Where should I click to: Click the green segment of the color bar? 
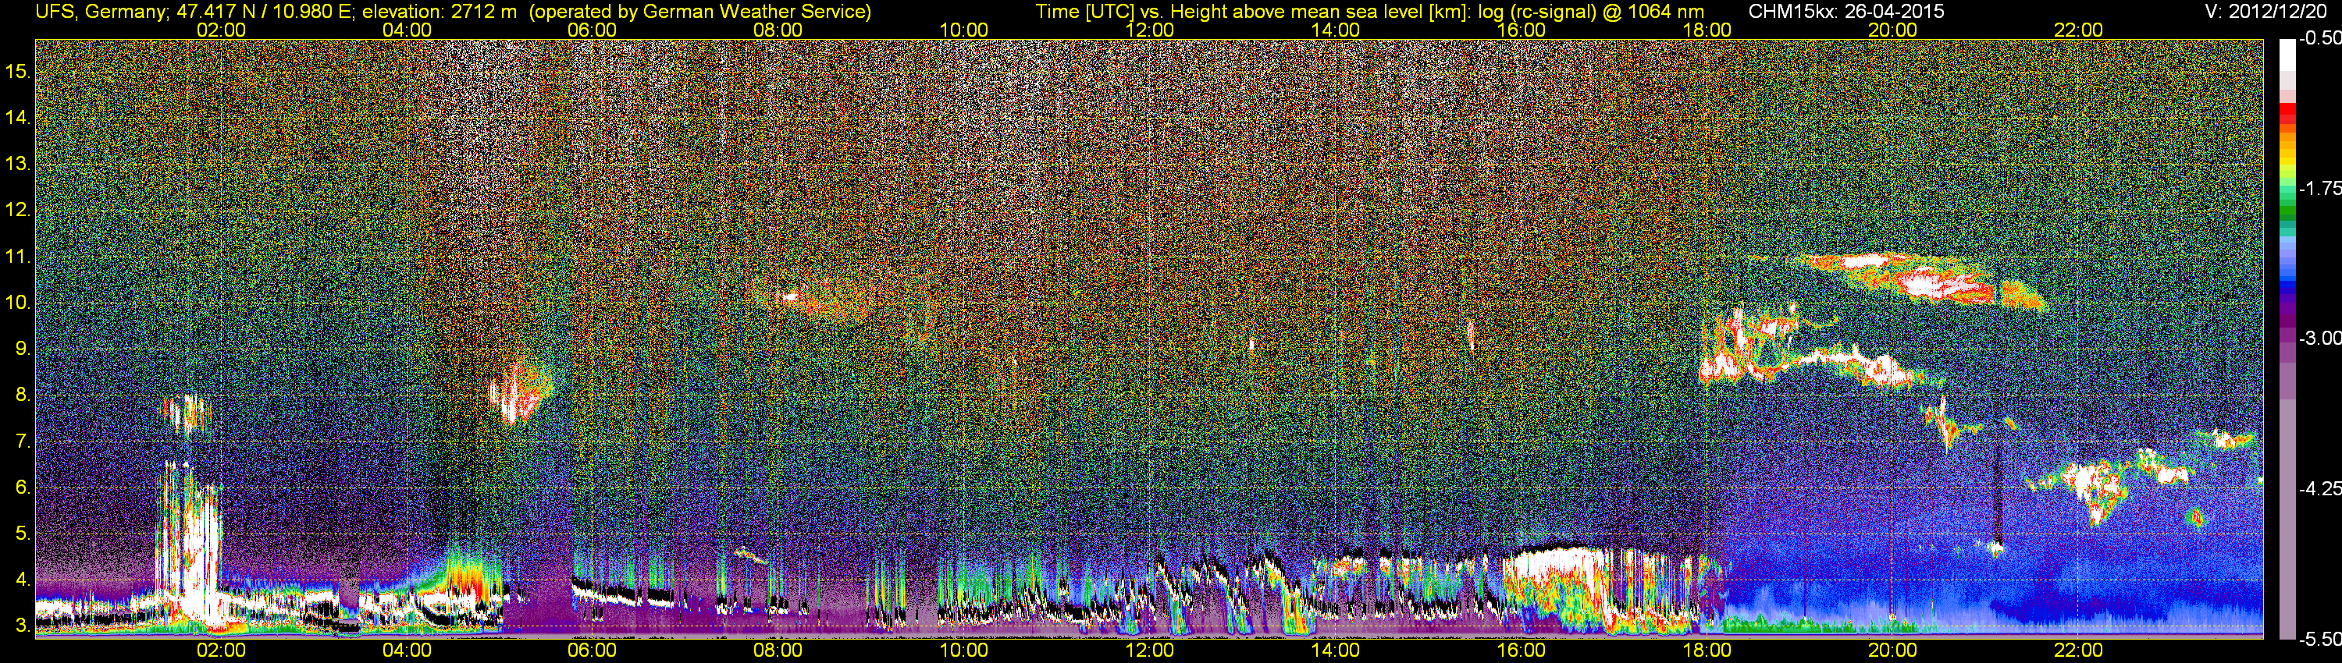click(2287, 211)
